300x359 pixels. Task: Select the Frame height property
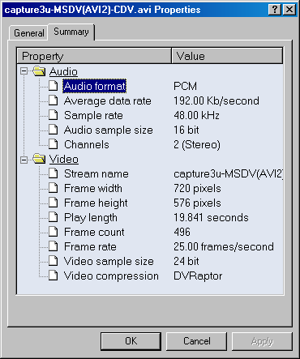pos(96,203)
